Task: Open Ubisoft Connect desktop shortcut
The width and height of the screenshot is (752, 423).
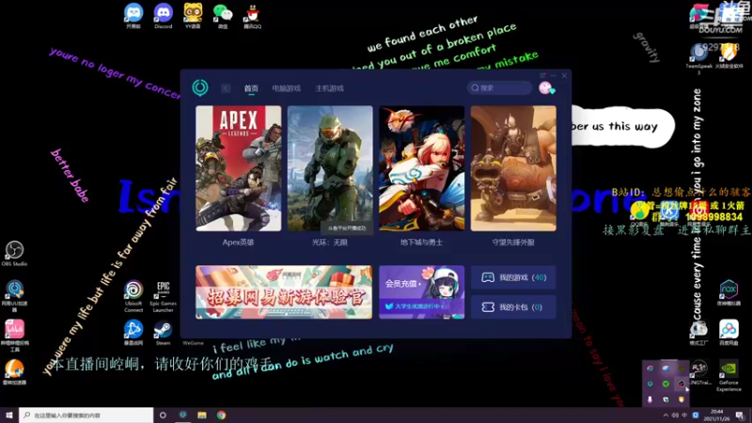Action: coord(133,296)
